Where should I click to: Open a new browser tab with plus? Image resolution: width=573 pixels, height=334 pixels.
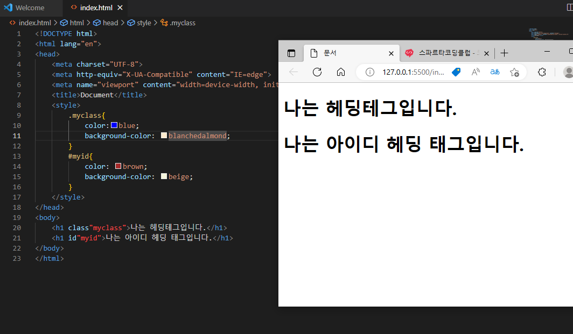(x=504, y=53)
